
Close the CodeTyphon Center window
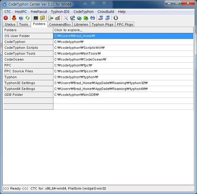tap(188, 3)
